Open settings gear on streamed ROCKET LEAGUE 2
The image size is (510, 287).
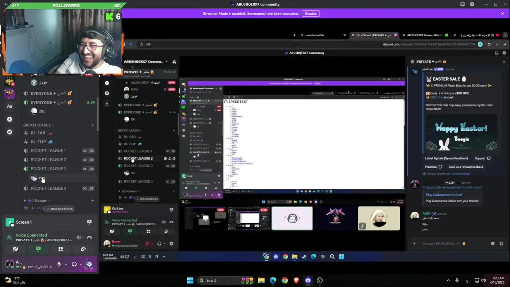coord(174,158)
